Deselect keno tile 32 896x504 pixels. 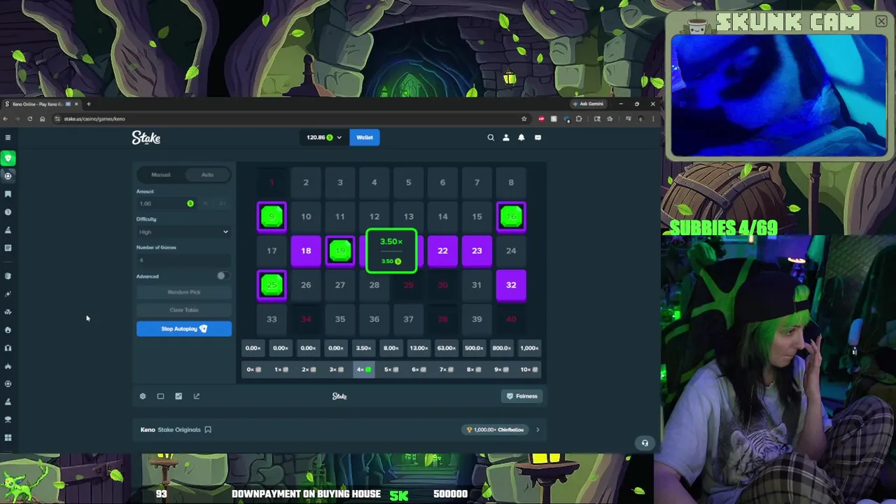(x=511, y=285)
